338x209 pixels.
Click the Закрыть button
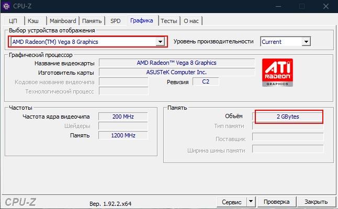click(316, 202)
